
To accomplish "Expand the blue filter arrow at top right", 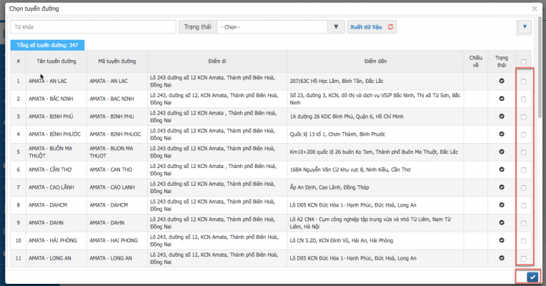I will (x=525, y=27).
